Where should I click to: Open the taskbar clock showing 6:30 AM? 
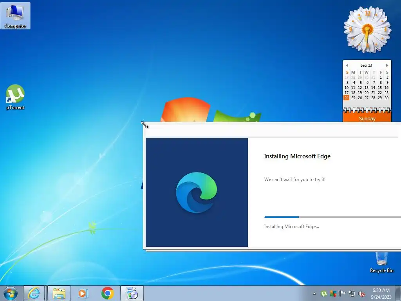point(381,293)
